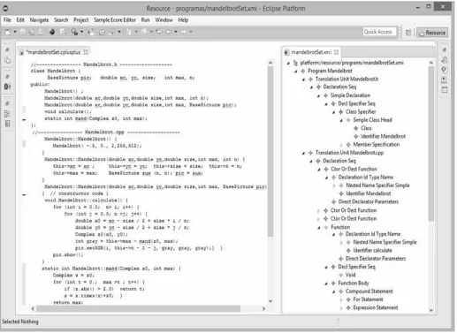
Task: Click the diamond icon beside Function Body
Action: [x=333, y=284]
